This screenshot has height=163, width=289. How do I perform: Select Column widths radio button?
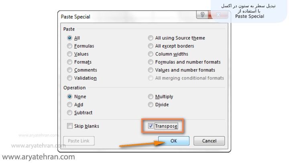151,54
